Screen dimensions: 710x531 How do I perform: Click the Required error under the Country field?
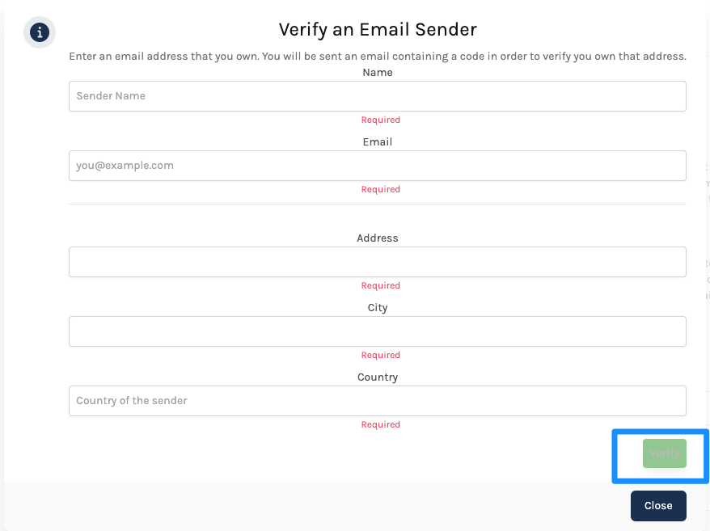pyautogui.click(x=380, y=424)
